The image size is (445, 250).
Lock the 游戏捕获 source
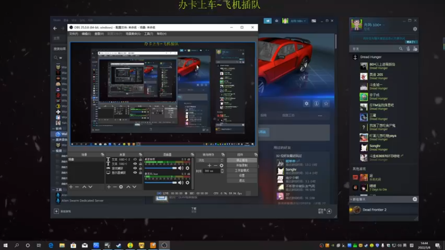coord(140,168)
